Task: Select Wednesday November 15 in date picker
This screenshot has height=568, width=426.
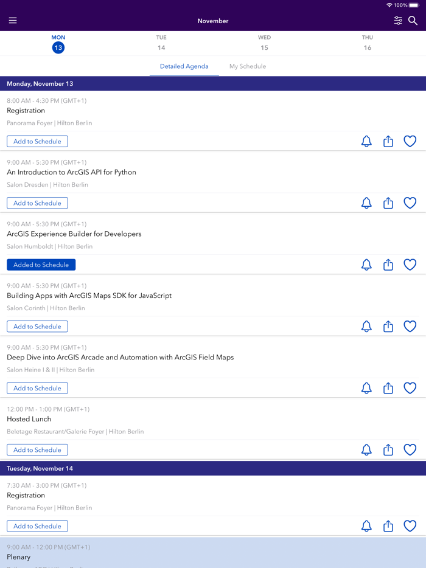Action: 264,43
